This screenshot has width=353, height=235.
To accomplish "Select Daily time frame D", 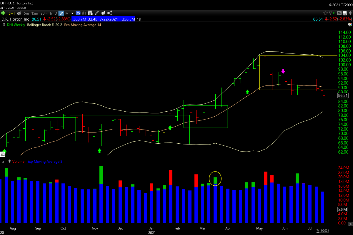I will (56, 14).
